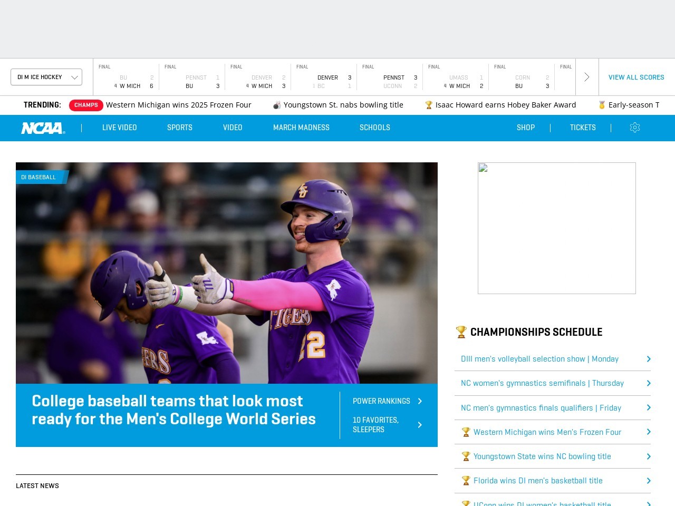Expand the 10 Favorites, Sleepers chevron

420,425
